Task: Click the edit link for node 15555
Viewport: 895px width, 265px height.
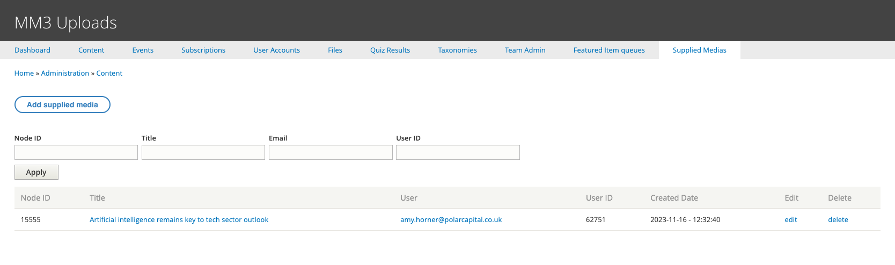Action: coord(790,219)
